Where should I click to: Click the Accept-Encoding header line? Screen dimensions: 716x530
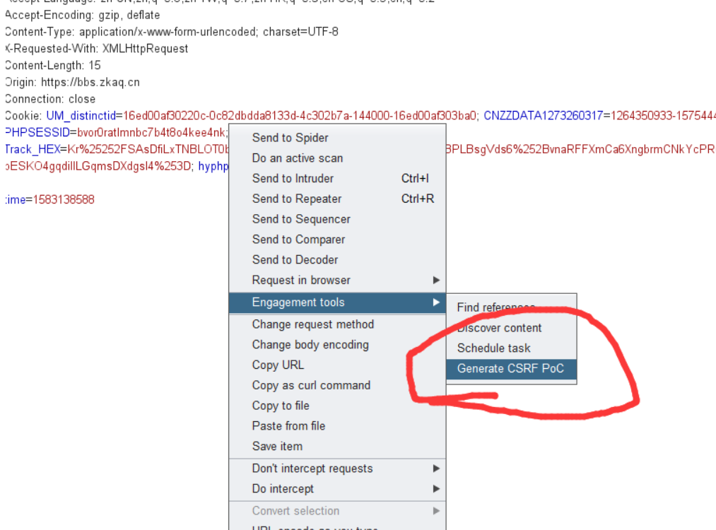pos(83,15)
